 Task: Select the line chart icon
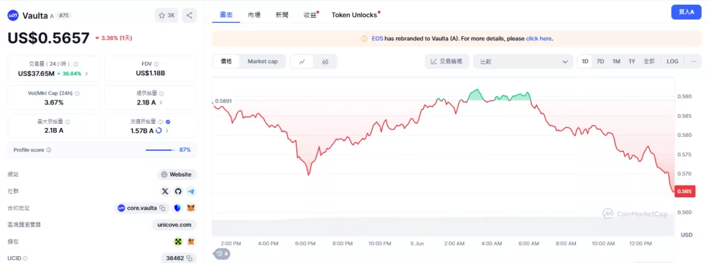point(302,62)
